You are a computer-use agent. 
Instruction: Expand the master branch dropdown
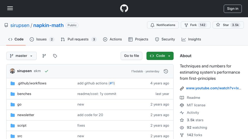[x=21, y=56]
